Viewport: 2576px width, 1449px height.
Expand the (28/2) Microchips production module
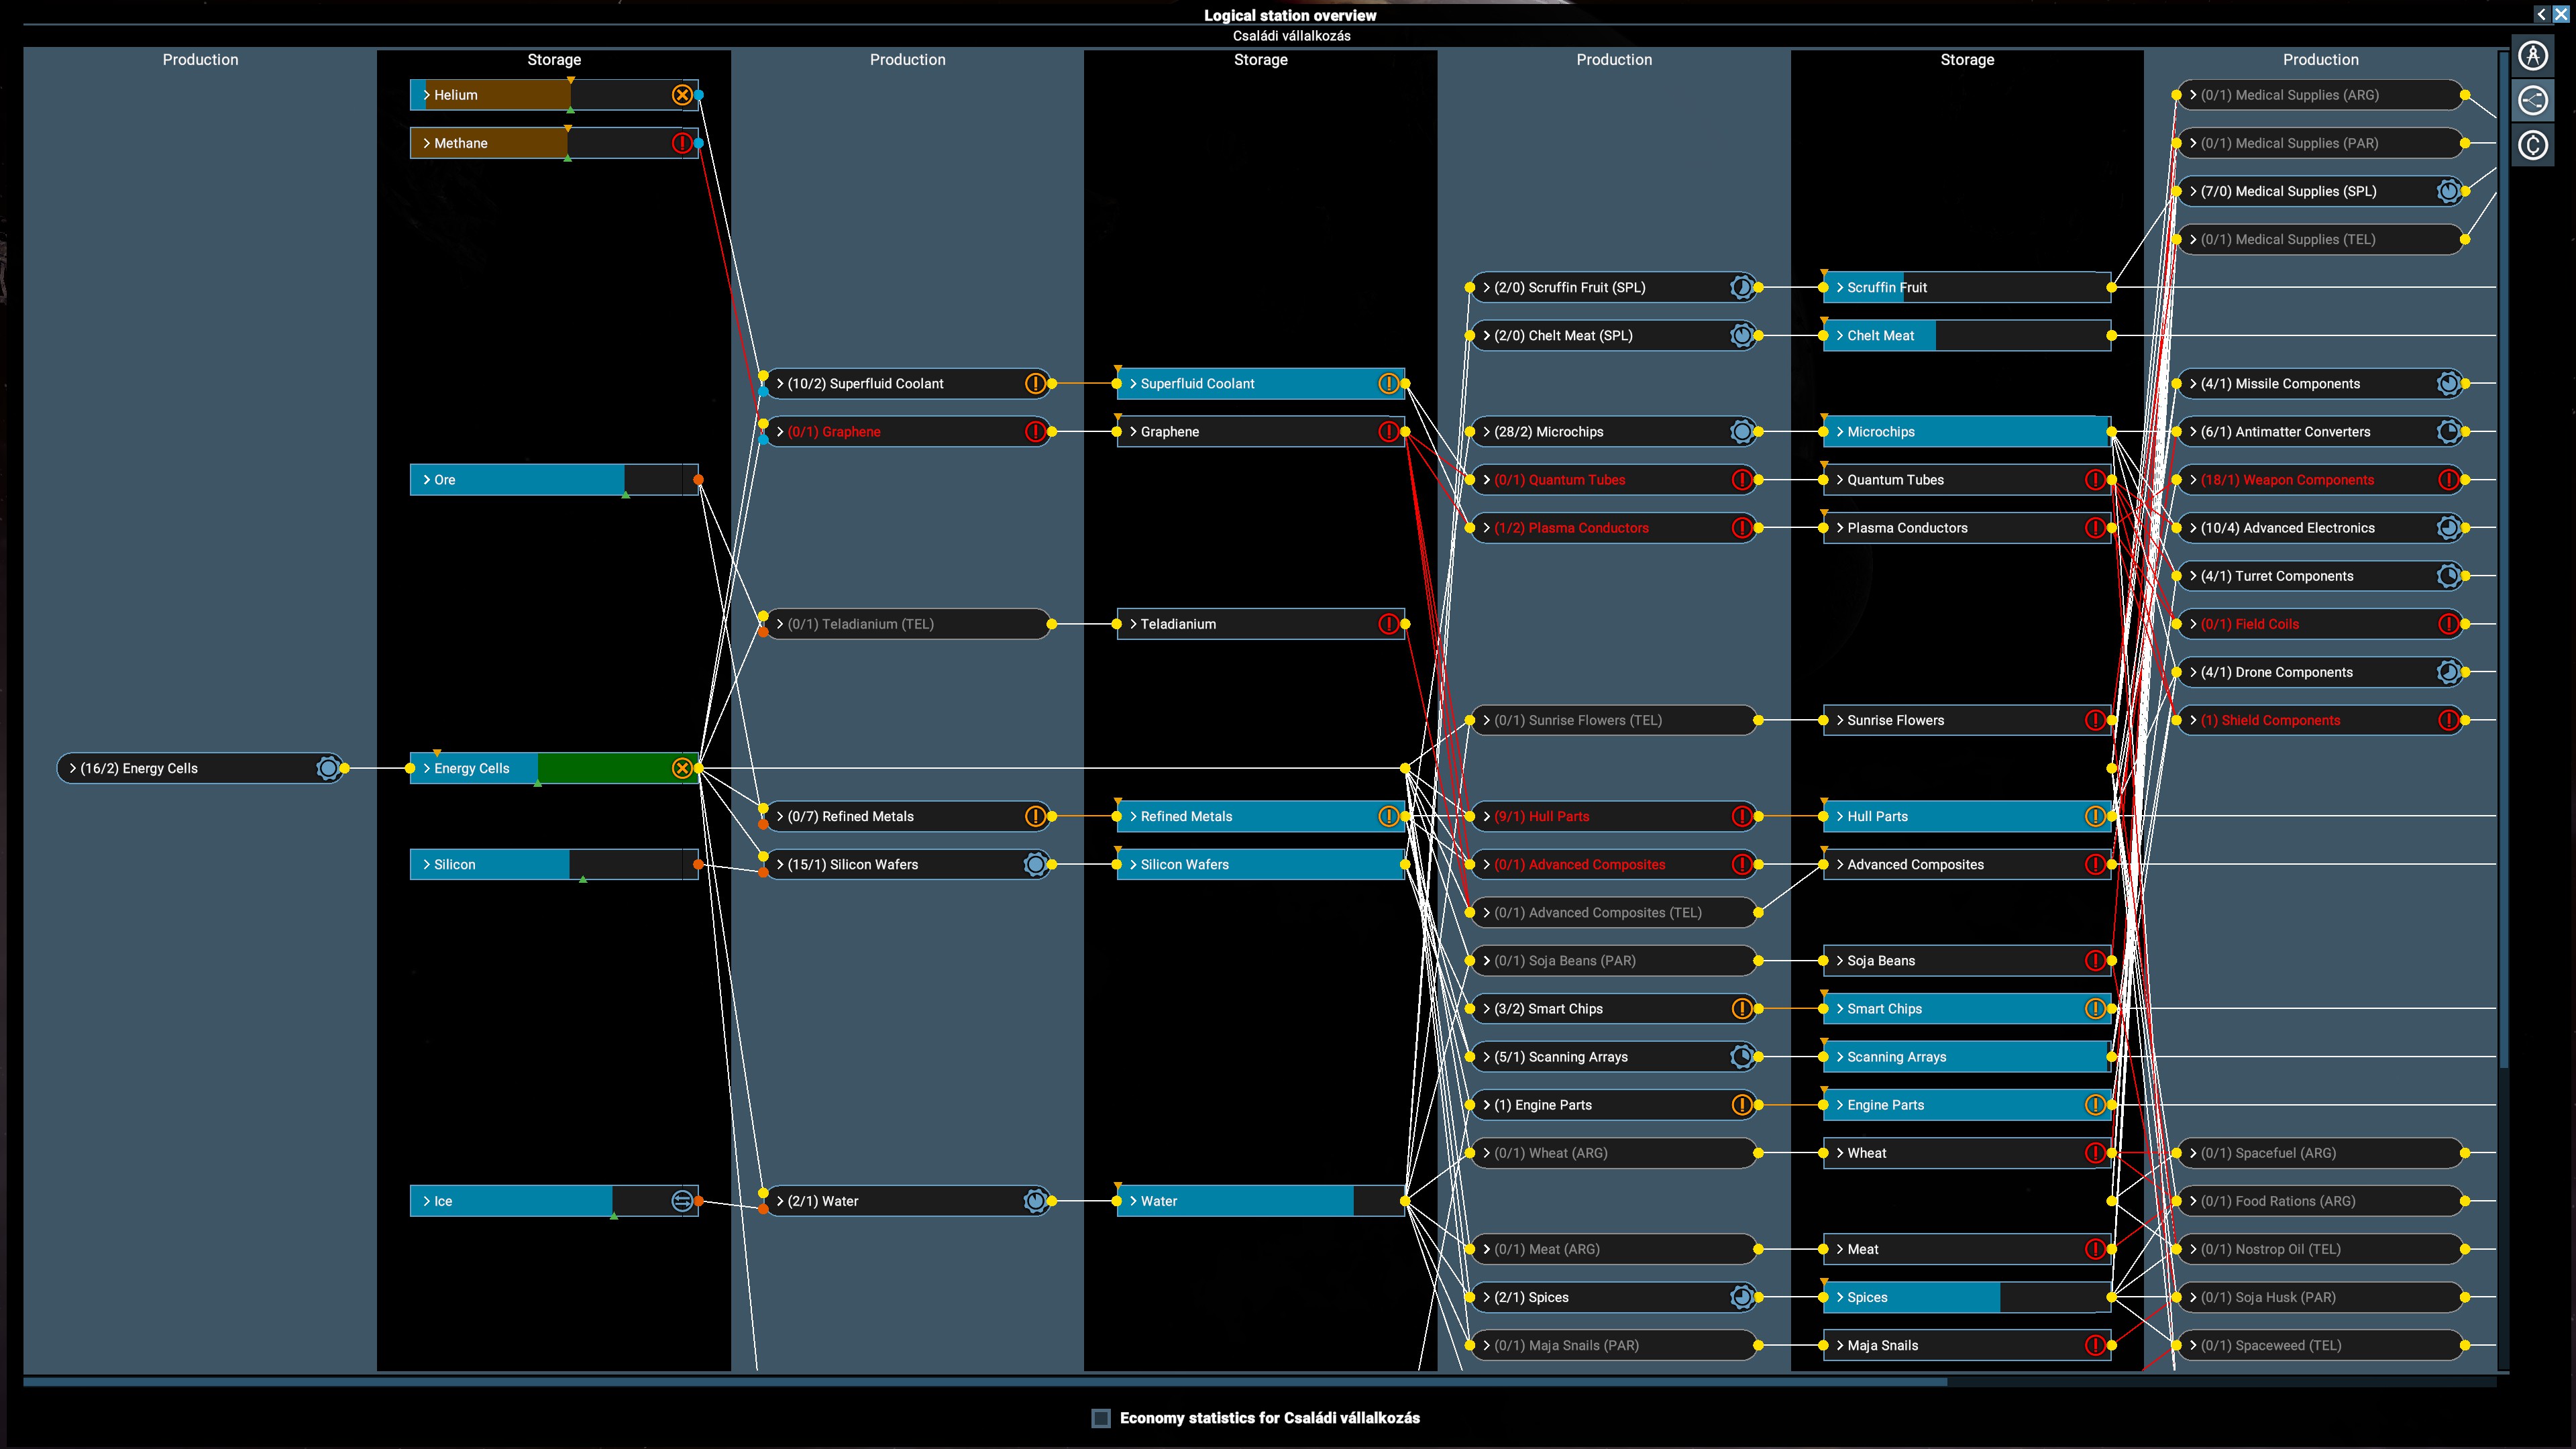click(1613, 431)
